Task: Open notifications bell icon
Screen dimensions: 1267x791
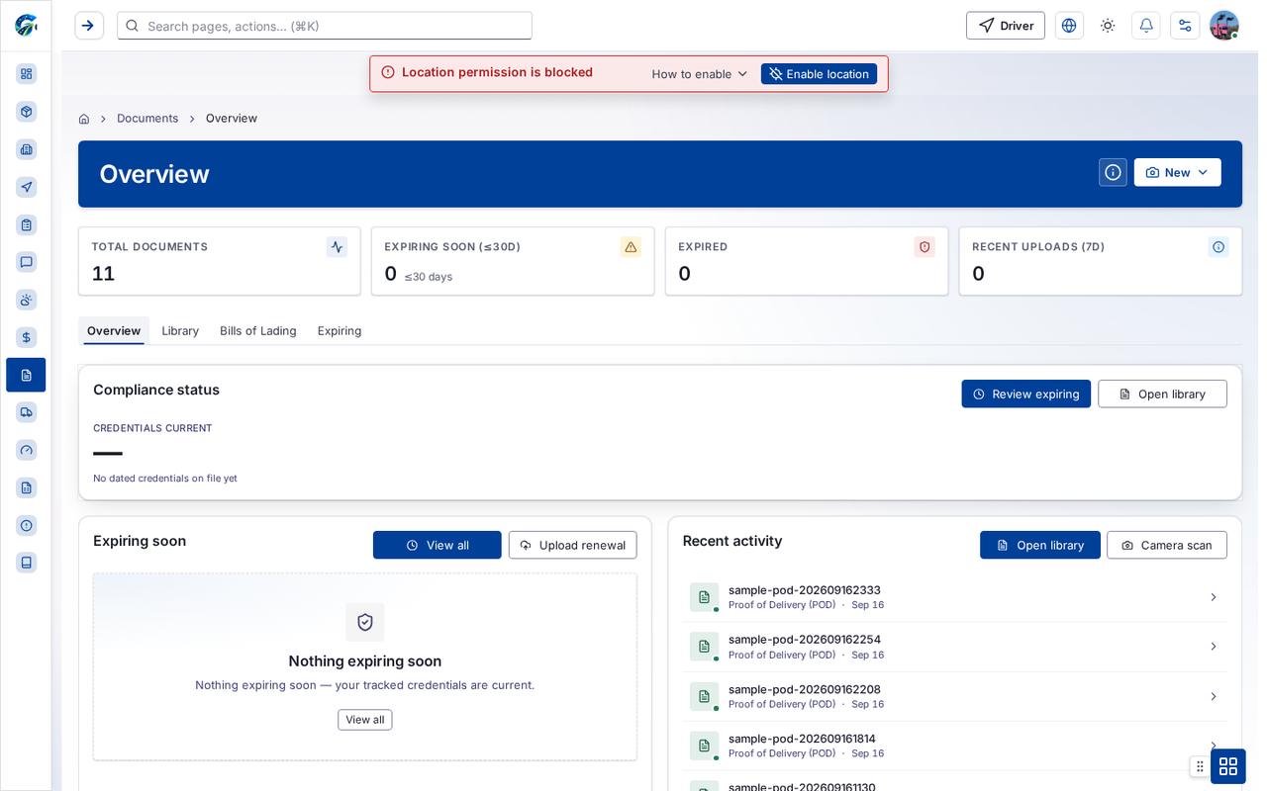Action: coord(1146,26)
